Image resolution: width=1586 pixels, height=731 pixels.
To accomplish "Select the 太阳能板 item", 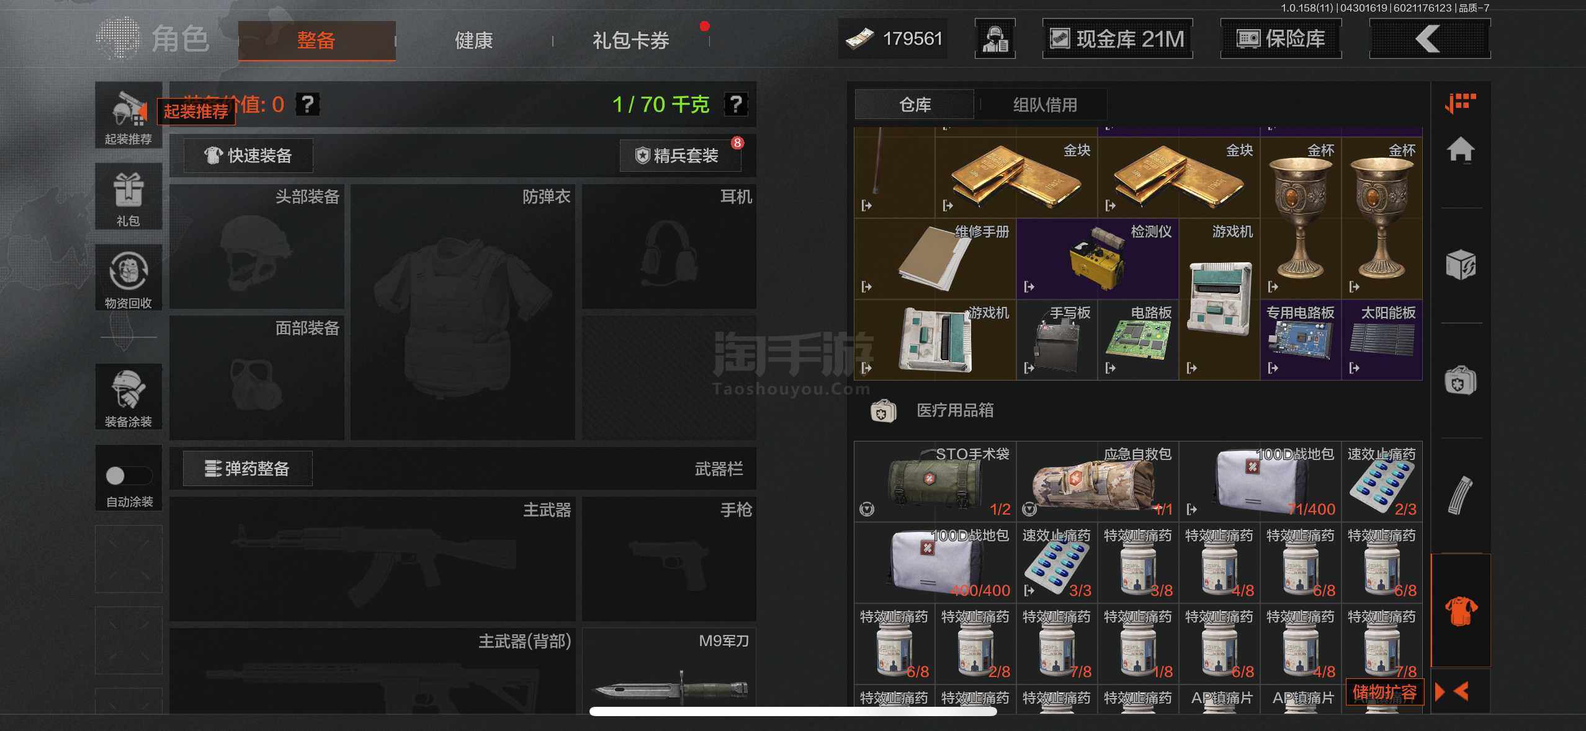I will (x=1382, y=340).
